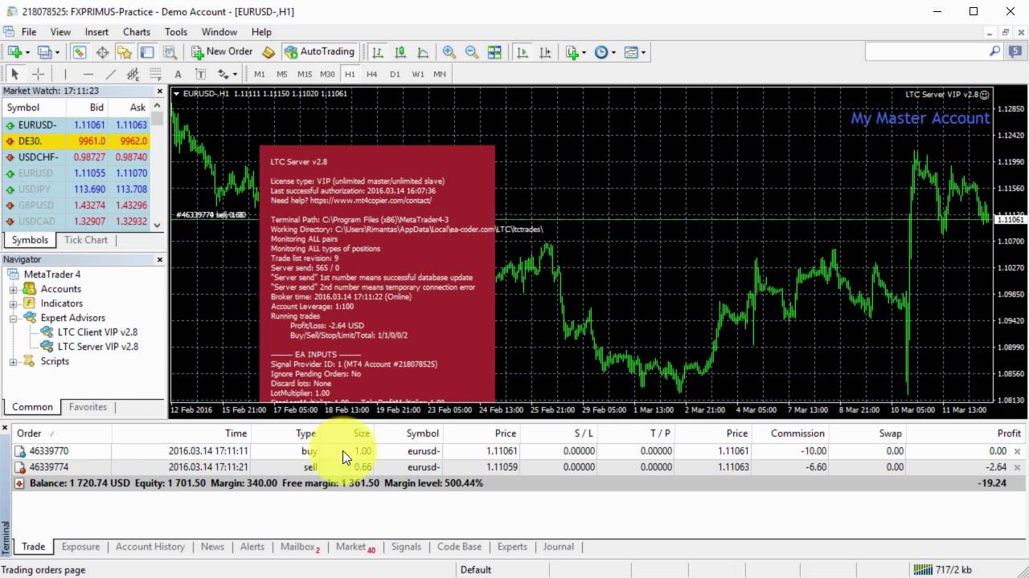Open the Charts menu
The height and width of the screenshot is (578, 1029).
pyautogui.click(x=137, y=32)
